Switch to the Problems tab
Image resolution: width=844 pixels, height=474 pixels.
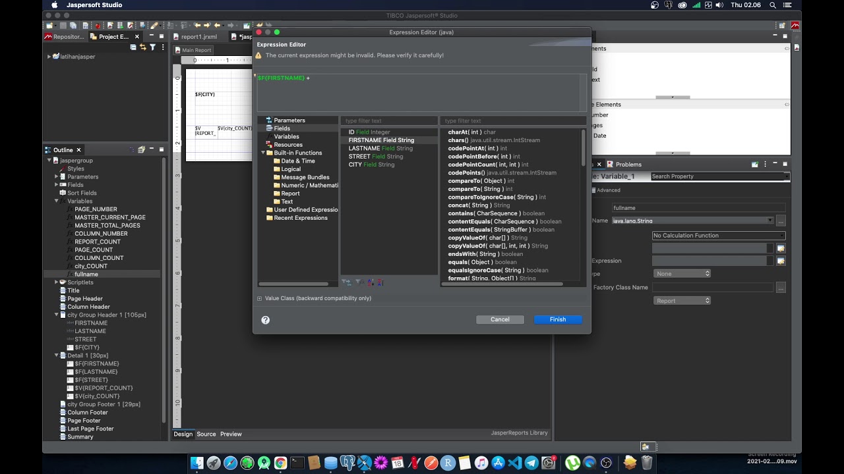pos(624,165)
